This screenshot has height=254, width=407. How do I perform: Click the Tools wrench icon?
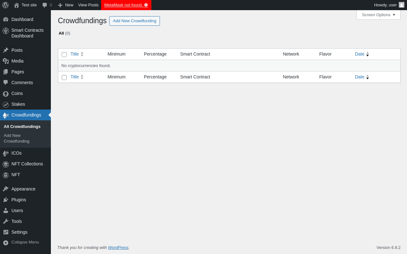click(x=6, y=221)
